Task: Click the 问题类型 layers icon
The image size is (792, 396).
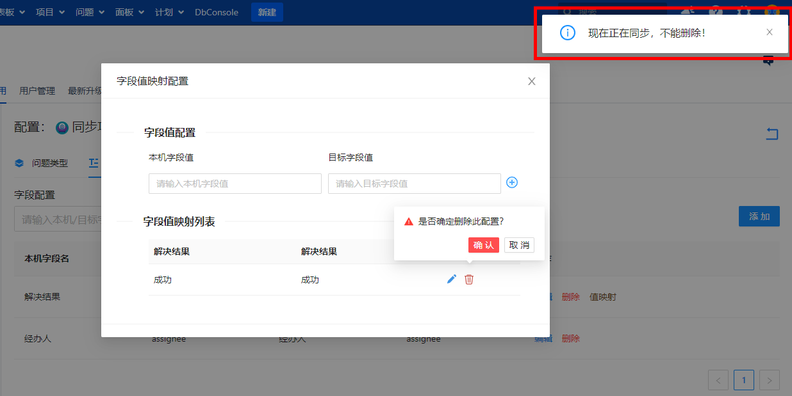Action: 19,163
